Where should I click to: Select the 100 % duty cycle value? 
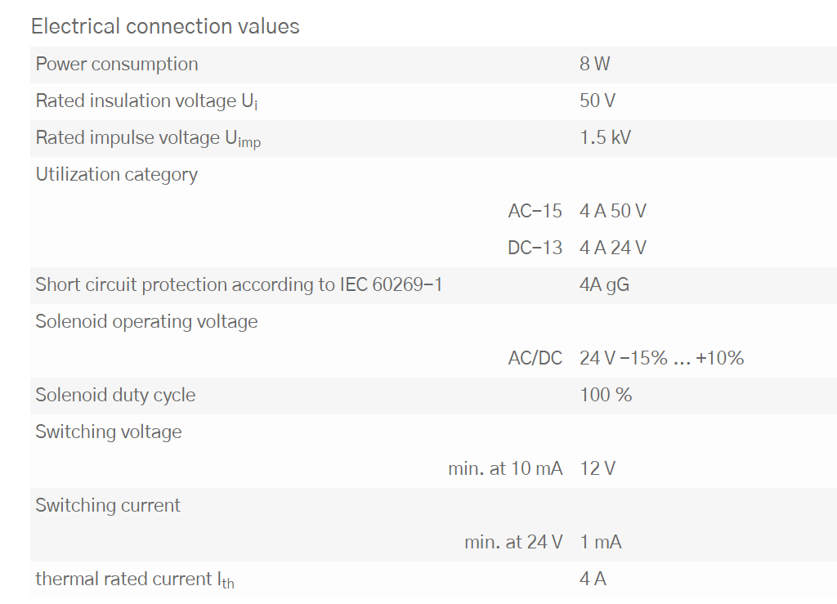pyautogui.click(x=605, y=395)
